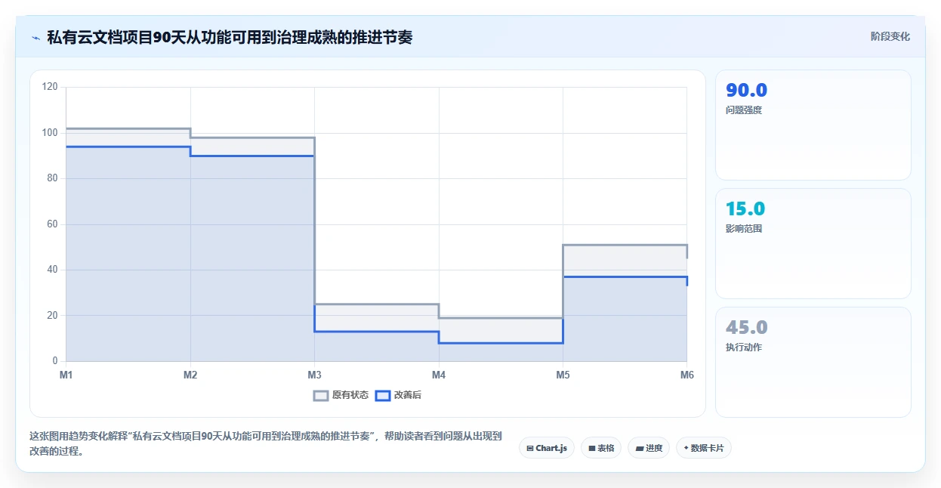Image resolution: width=941 pixels, height=488 pixels.
Task: Click the 60 y-axis value
Action: (52, 224)
